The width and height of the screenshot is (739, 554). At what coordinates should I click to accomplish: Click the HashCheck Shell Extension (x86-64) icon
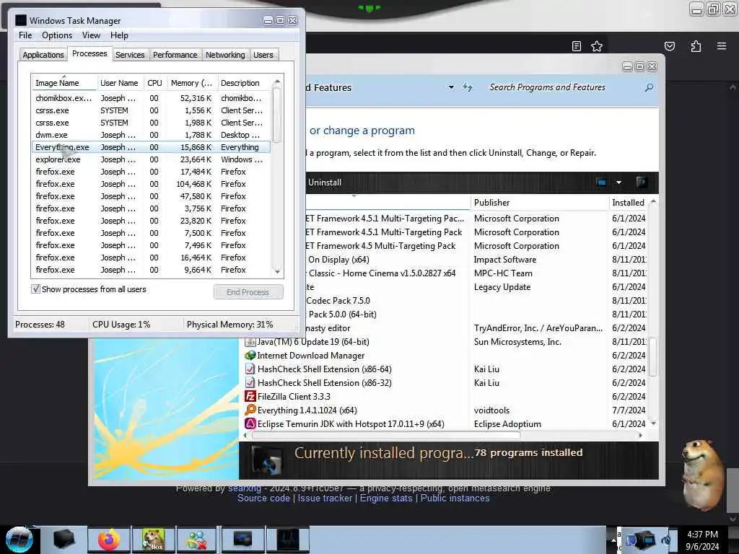point(250,369)
